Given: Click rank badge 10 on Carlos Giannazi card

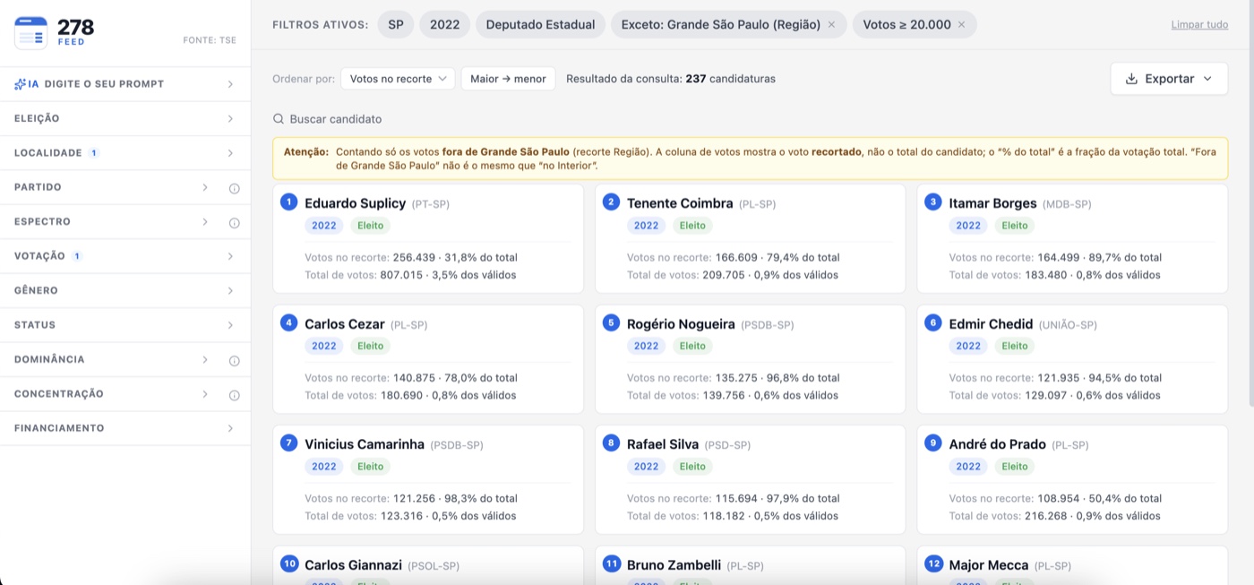Looking at the screenshot, I should click(x=288, y=563).
